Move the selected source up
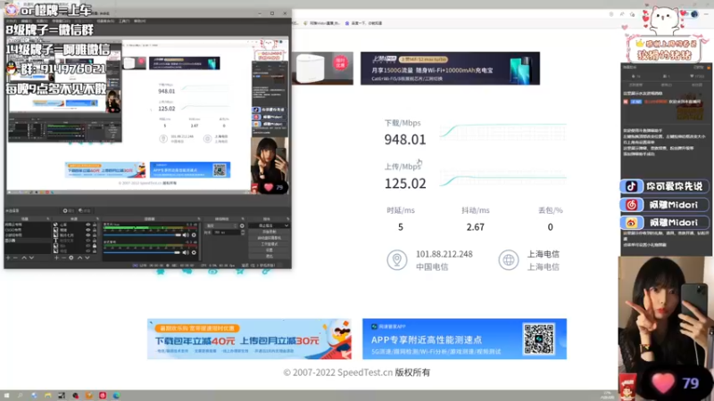Viewport: 714px width, 401px height. click(79, 258)
